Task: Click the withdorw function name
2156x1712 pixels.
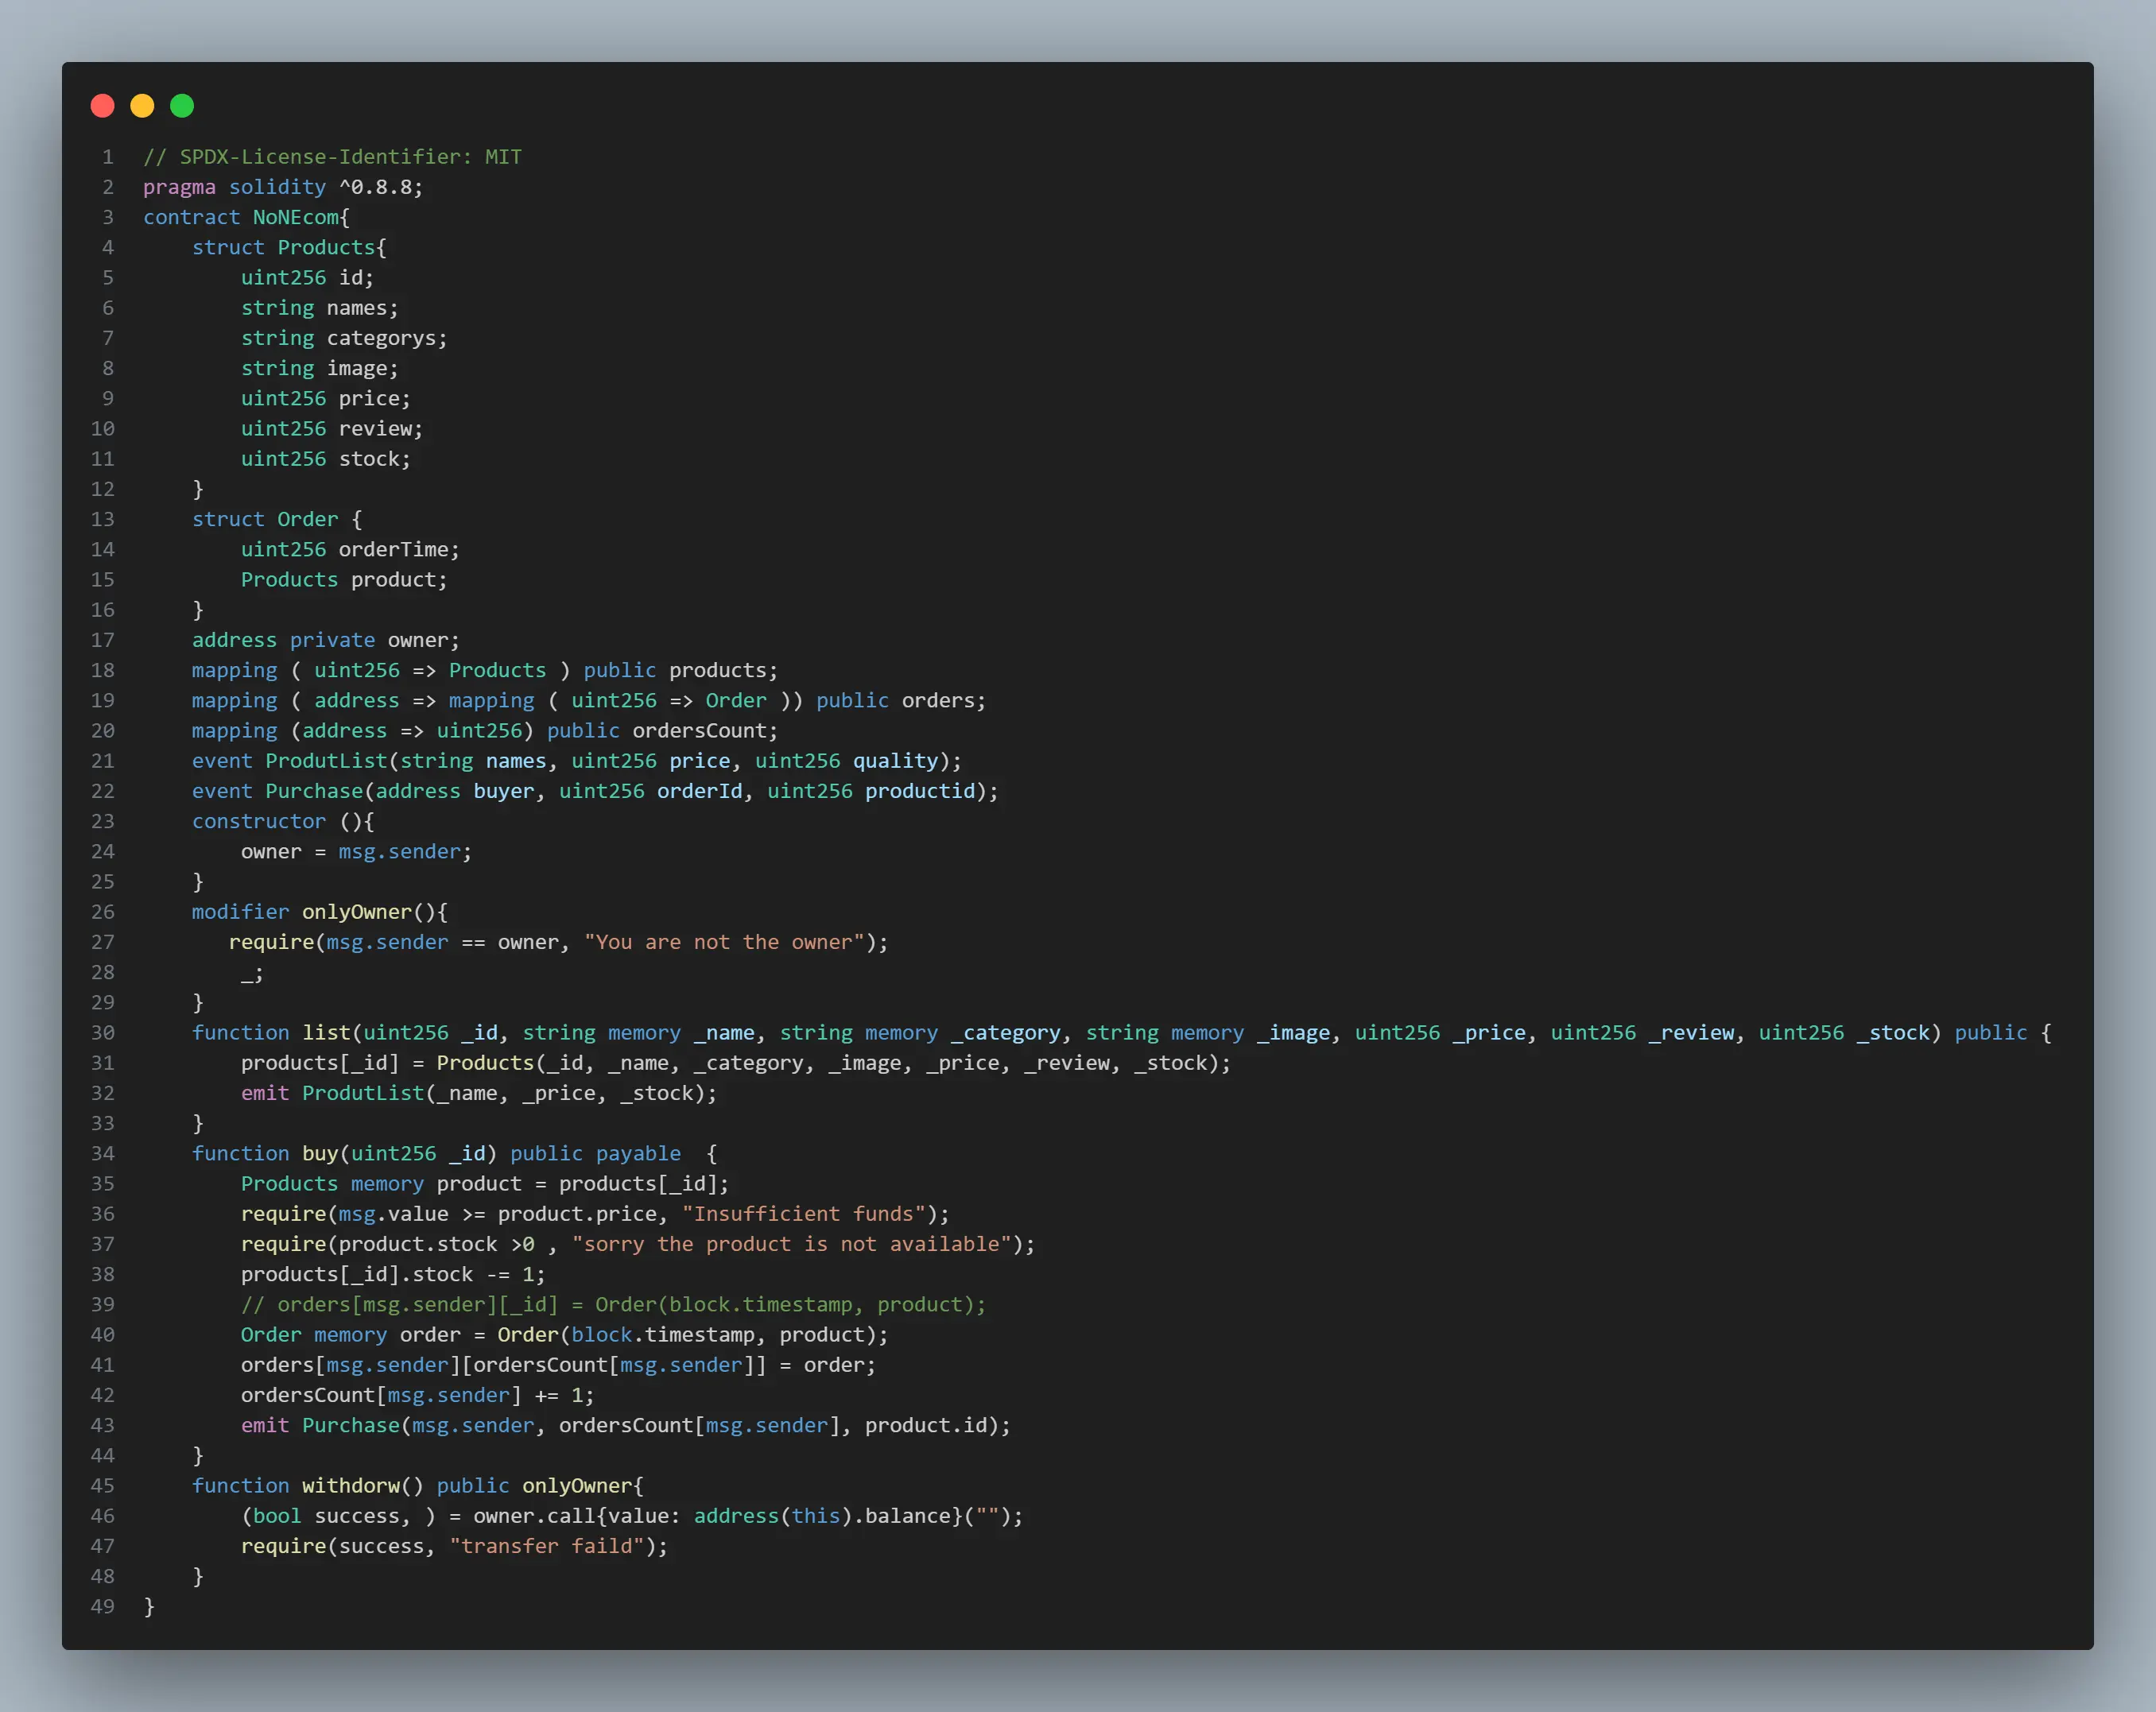Action: 351,1486
